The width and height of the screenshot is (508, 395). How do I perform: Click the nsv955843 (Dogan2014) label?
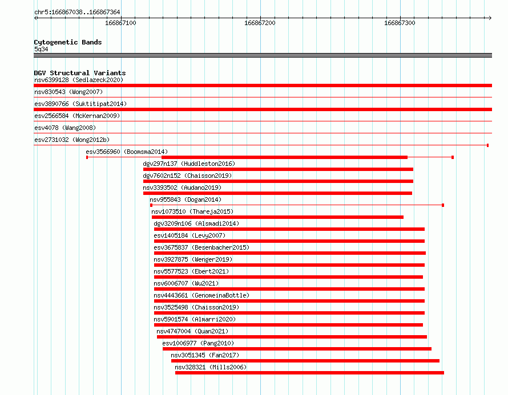click(186, 199)
